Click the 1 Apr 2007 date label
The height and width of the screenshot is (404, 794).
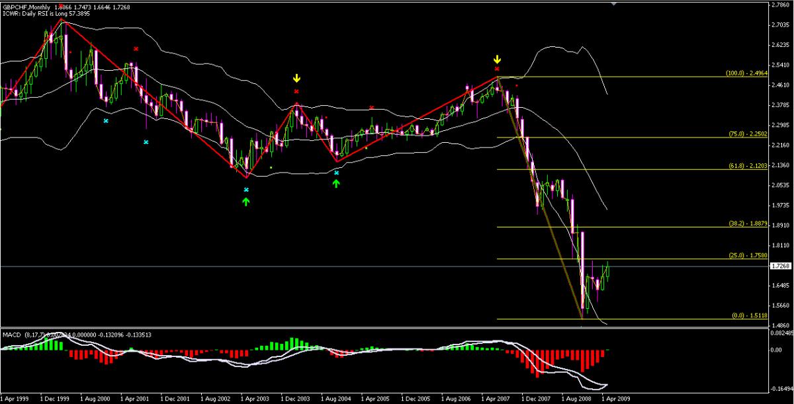click(496, 399)
